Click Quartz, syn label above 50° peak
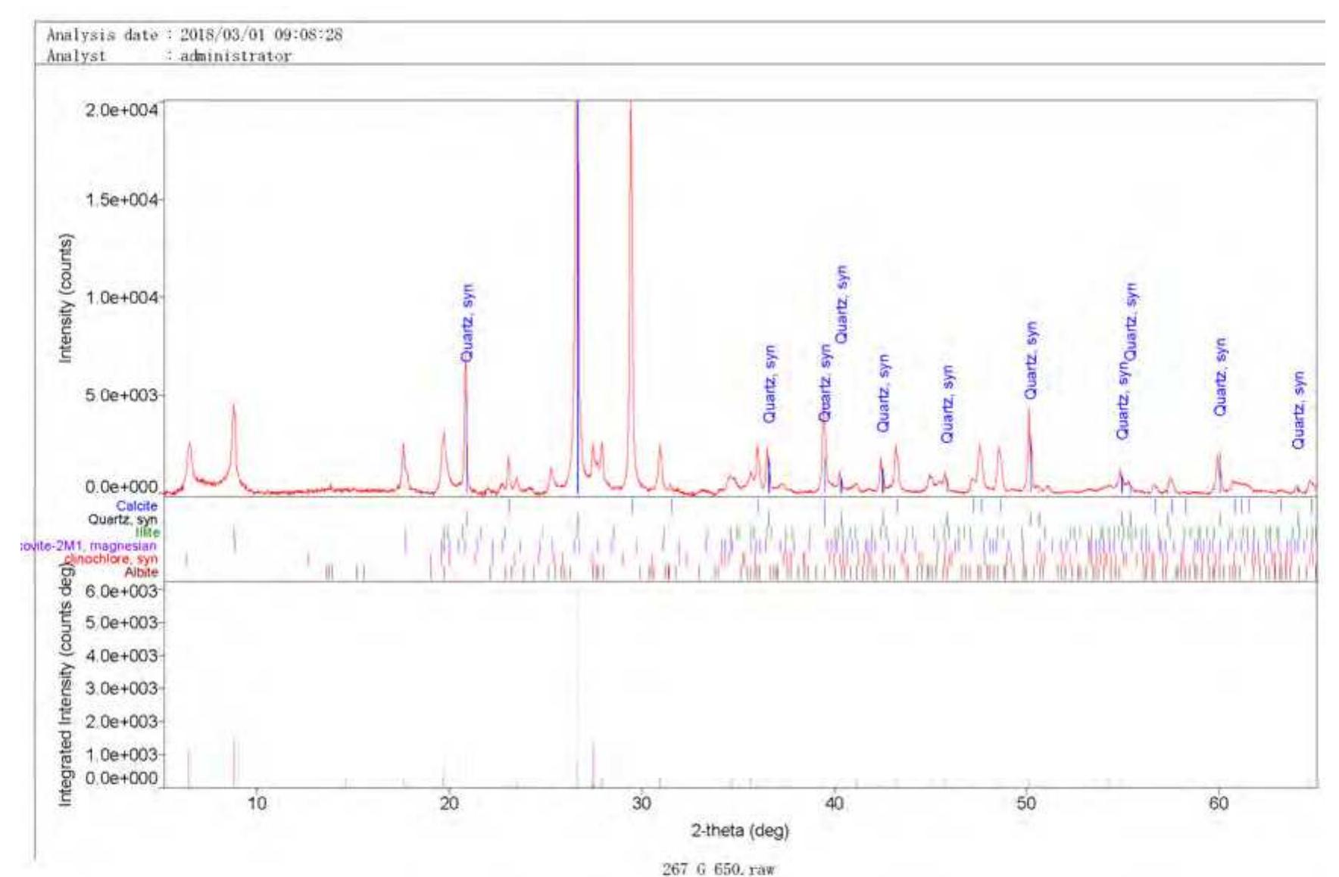1339x877 pixels. coord(1031,360)
